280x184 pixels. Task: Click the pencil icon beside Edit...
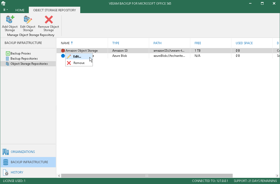pyautogui.click(x=69, y=56)
